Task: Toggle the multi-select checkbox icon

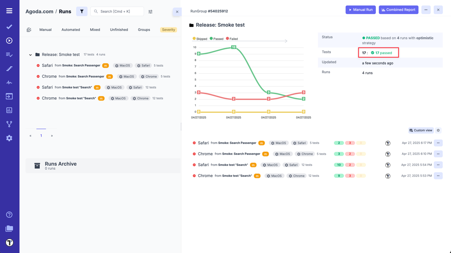Action: coord(29,30)
